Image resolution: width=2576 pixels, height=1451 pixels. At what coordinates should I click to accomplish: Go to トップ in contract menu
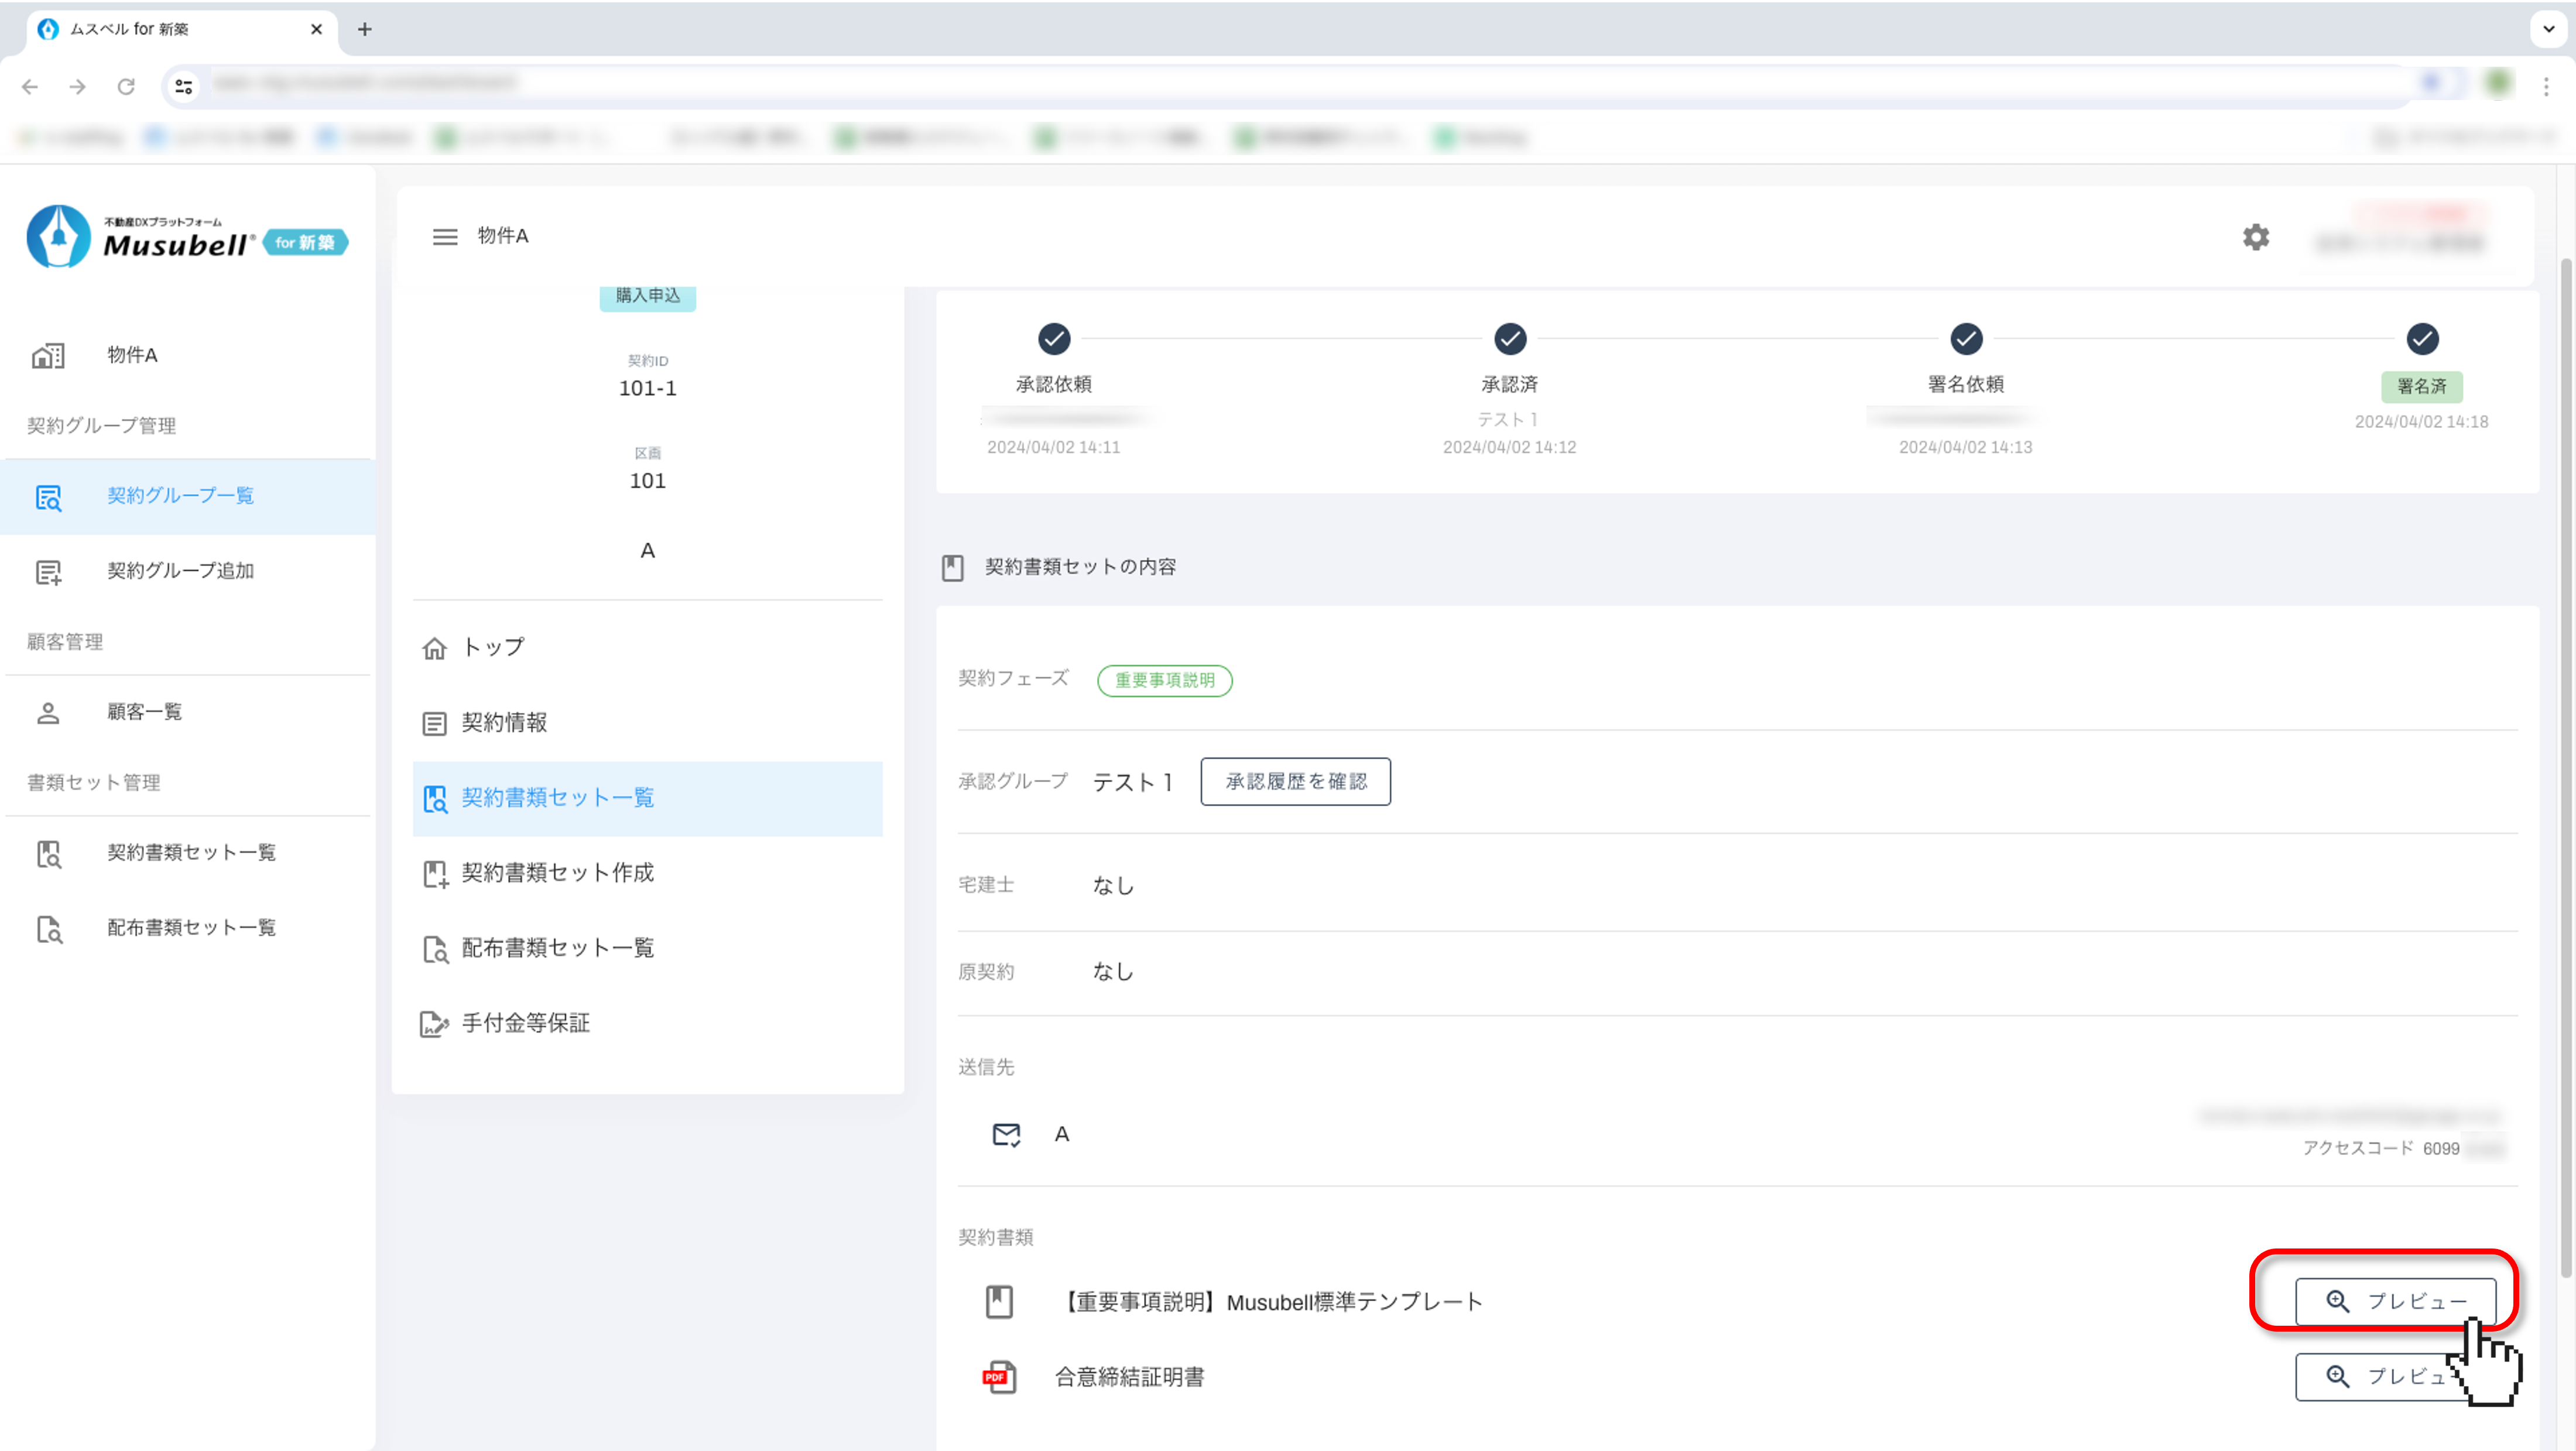pos(493,648)
